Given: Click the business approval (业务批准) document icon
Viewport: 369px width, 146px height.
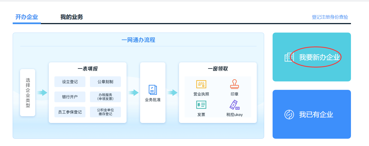Looking at the screenshot, I should (x=153, y=90).
